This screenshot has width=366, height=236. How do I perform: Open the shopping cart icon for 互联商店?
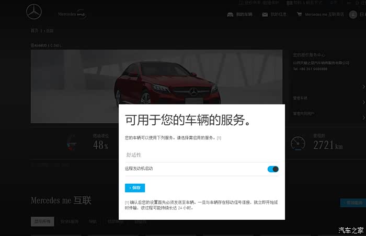point(299,15)
